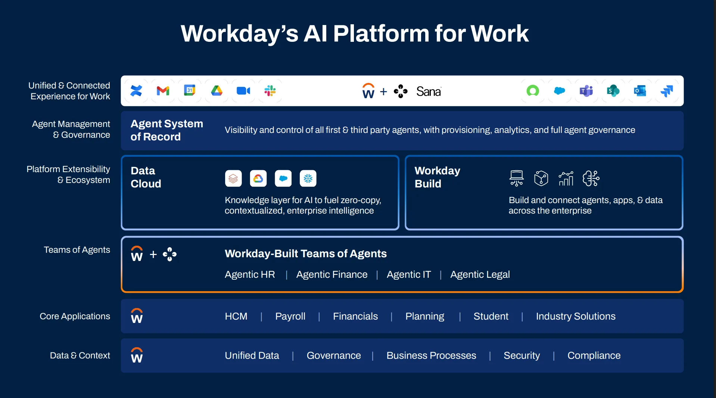Image resolution: width=716 pixels, height=398 pixels.
Task: Select the Build and connect agents description
Action: click(x=585, y=205)
